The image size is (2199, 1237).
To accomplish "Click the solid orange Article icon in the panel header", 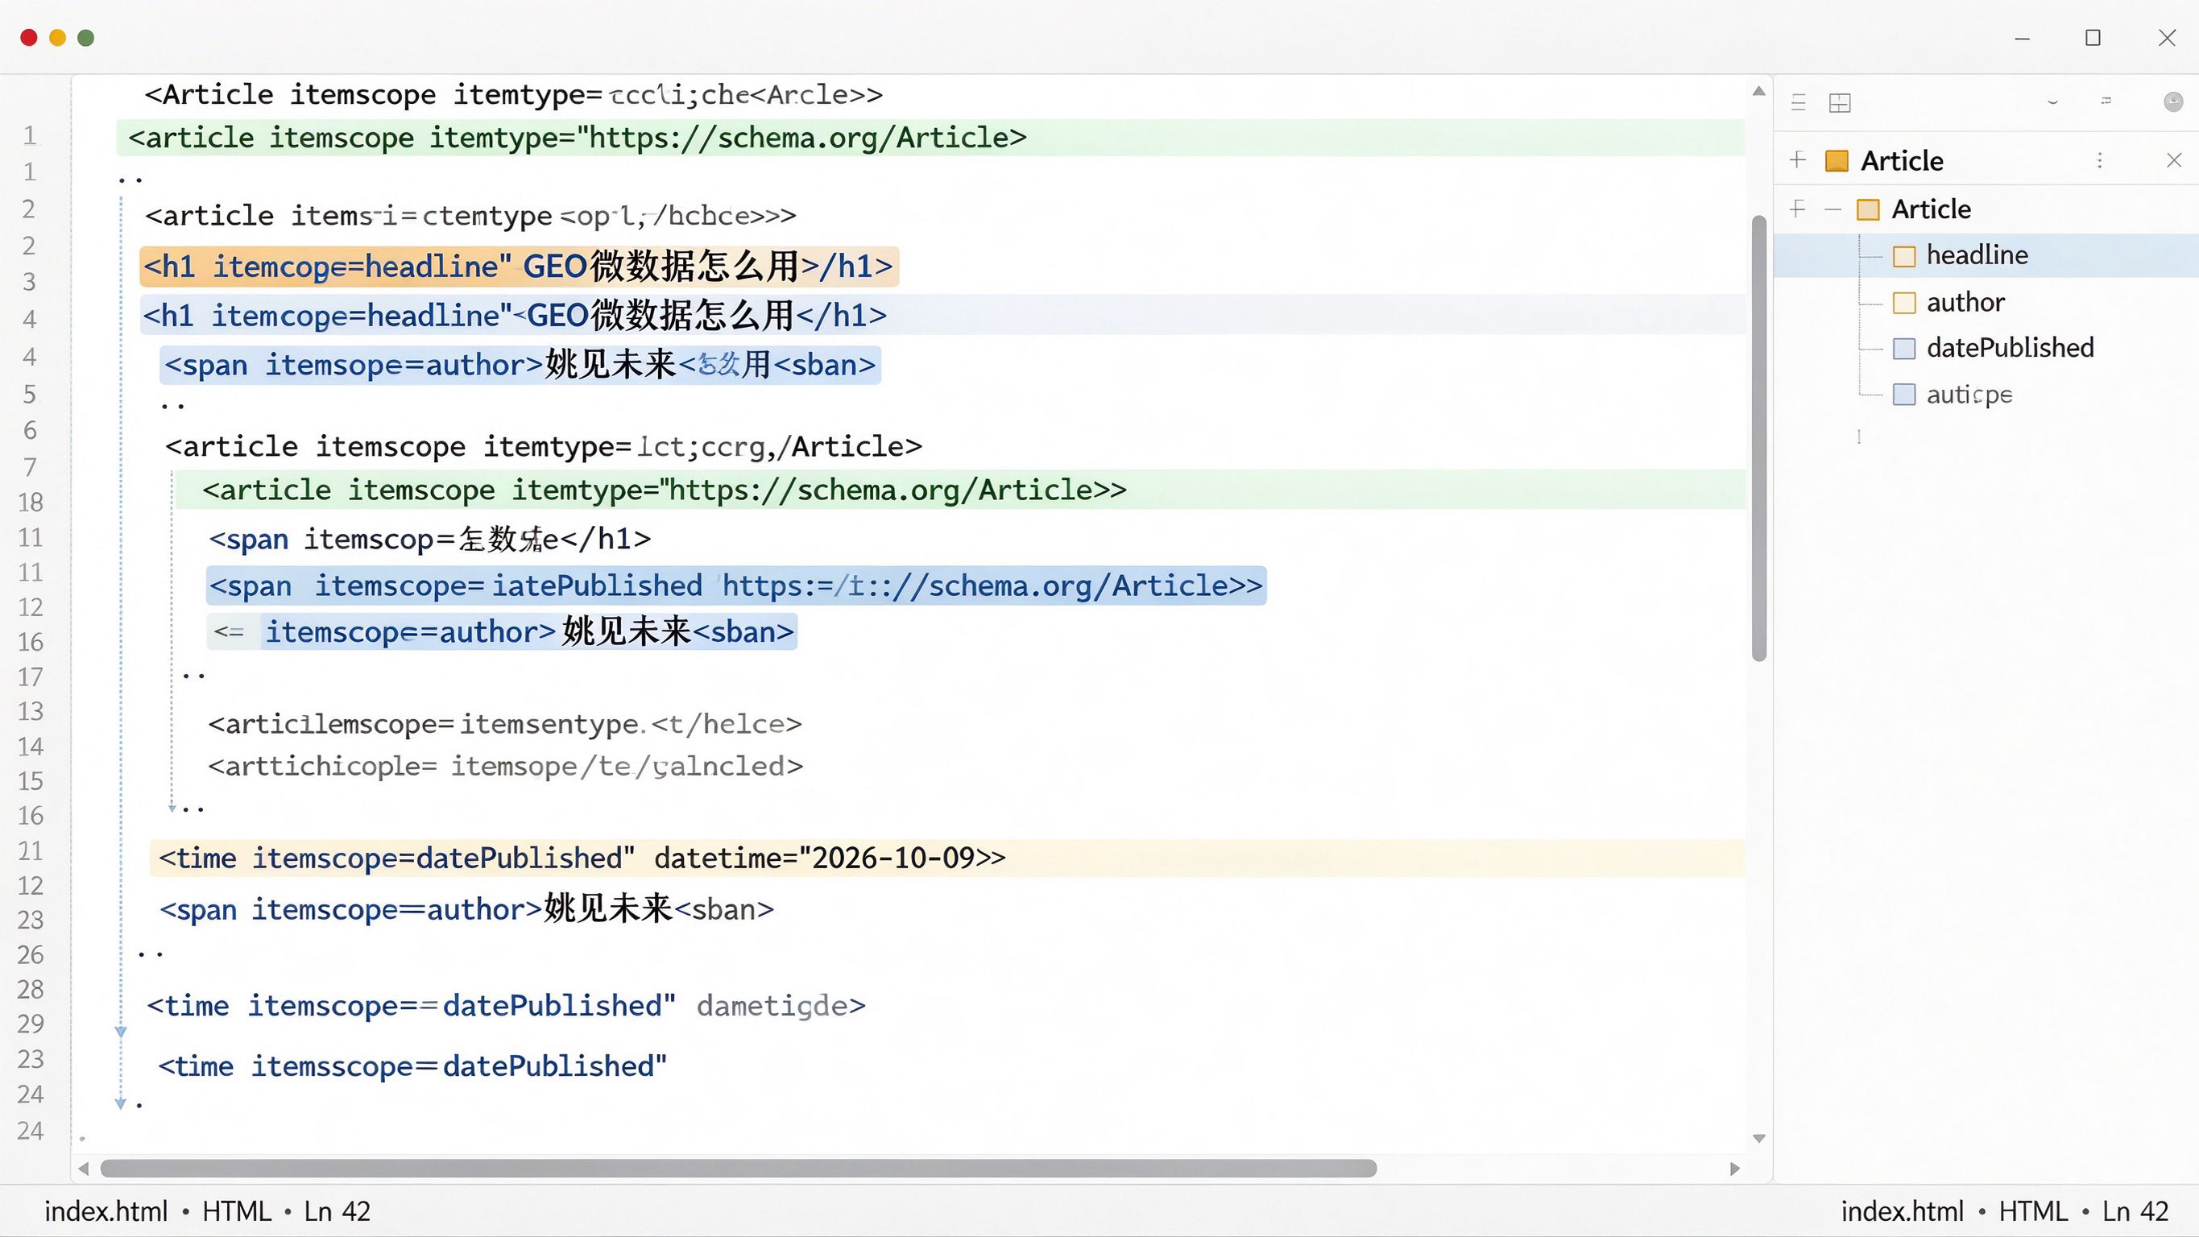I will pos(1837,160).
